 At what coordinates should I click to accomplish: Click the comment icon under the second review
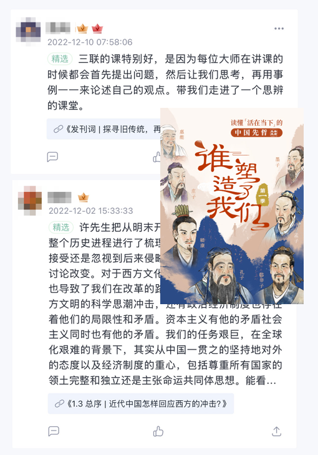[x=54, y=431]
